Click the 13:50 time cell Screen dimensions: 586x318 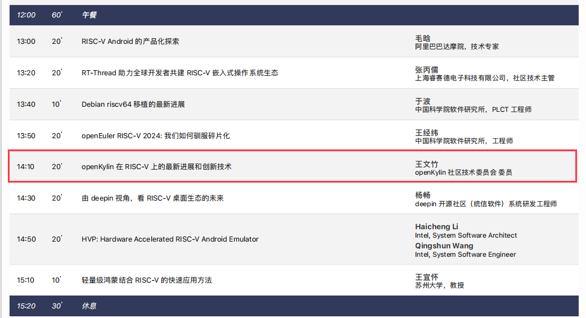pyautogui.click(x=26, y=136)
